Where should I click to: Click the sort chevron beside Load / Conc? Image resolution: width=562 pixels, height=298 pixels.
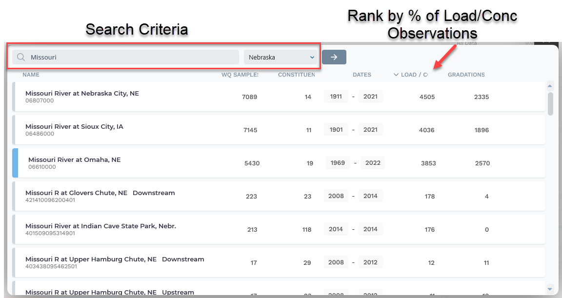click(396, 75)
